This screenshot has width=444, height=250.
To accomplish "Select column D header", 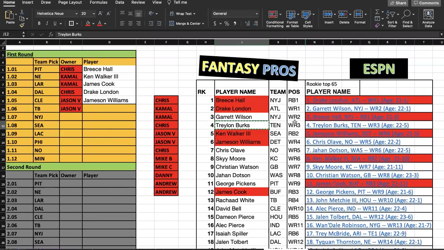I will click(x=109, y=42).
